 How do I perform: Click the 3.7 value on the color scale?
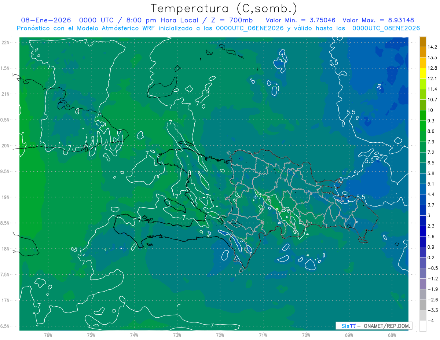pyautogui.click(x=431, y=205)
